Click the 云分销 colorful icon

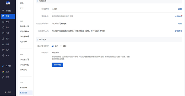[3, 66]
